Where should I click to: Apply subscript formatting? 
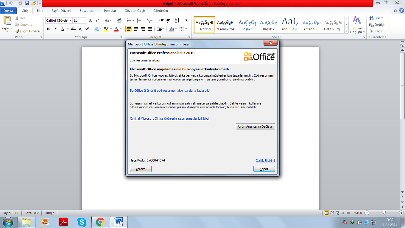click(x=80, y=29)
